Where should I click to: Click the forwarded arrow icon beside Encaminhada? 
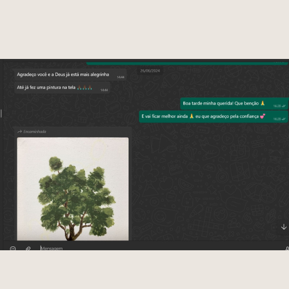[x=20, y=132]
